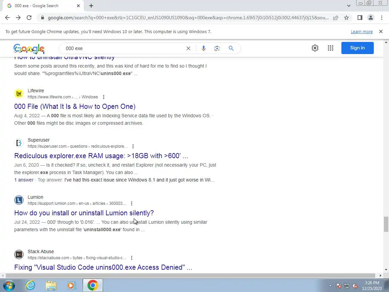Image resolution: width=389 pixels, height=292 pixels.
Task: Click the Lifewire site name text
Action: click(x=36, y=91)
